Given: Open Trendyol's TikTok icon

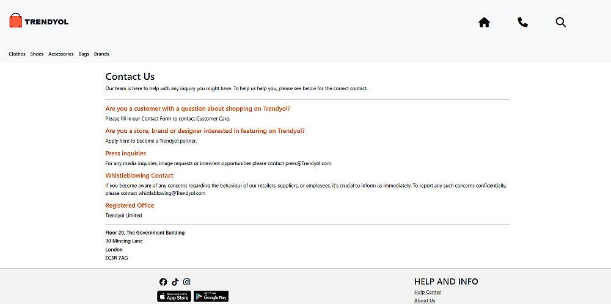Looking at the screenshot, I should pyautogui.click(x=175, y=282).
